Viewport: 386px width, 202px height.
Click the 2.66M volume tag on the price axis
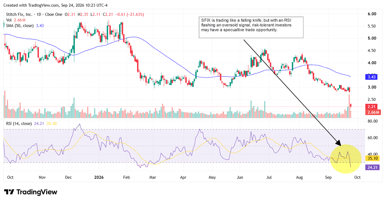point(373,112)
